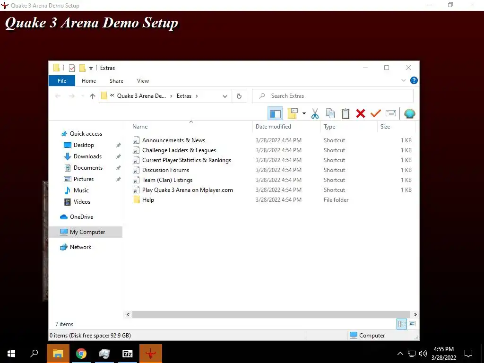Open the Action Center notification icon

pyautogui.click(x=468, y=354)
